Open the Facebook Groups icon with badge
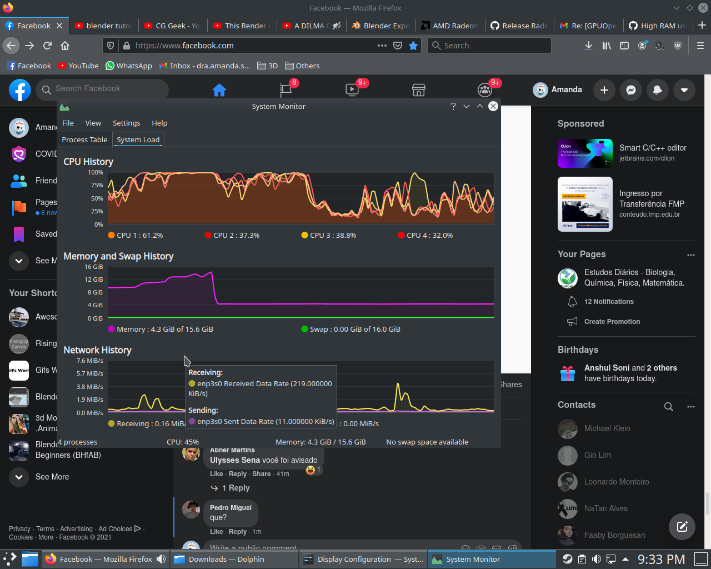 (x=484, y=89)
